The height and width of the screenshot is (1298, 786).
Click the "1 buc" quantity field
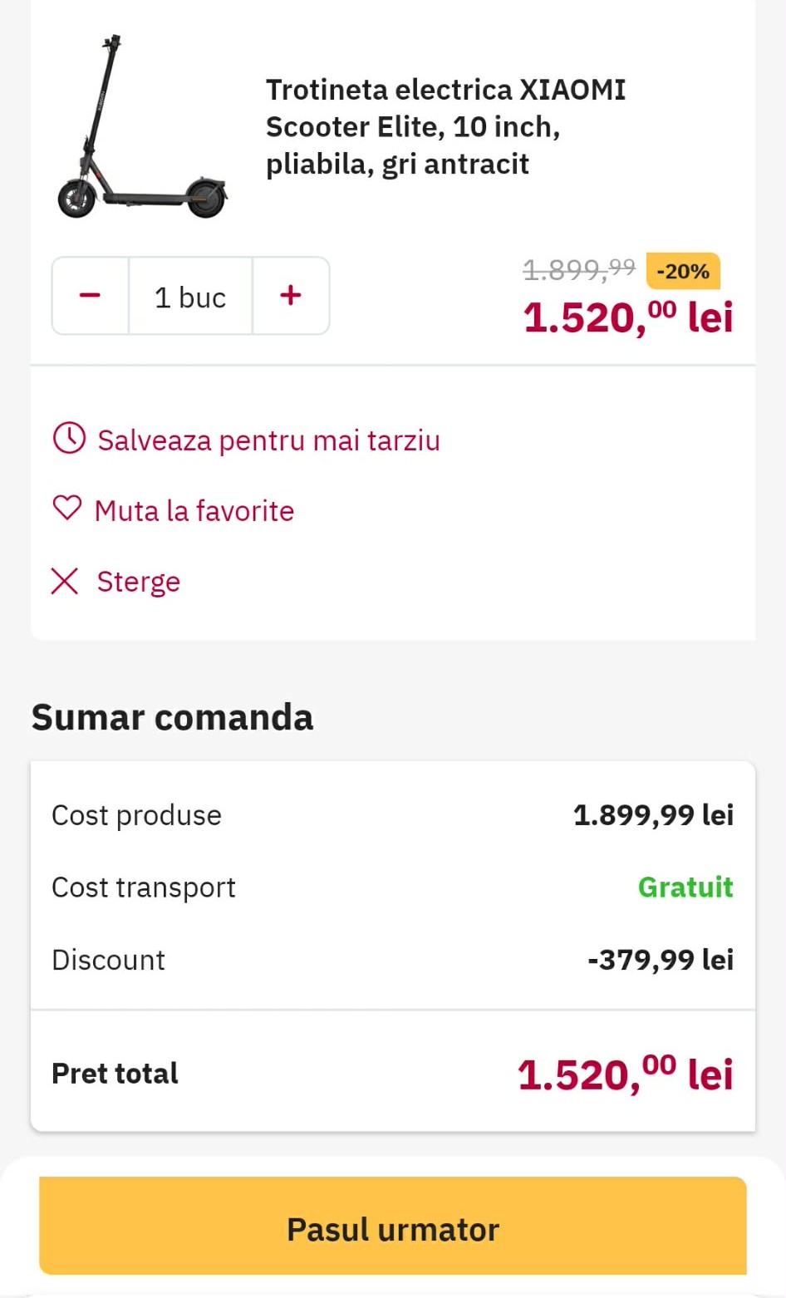point(190,297)
